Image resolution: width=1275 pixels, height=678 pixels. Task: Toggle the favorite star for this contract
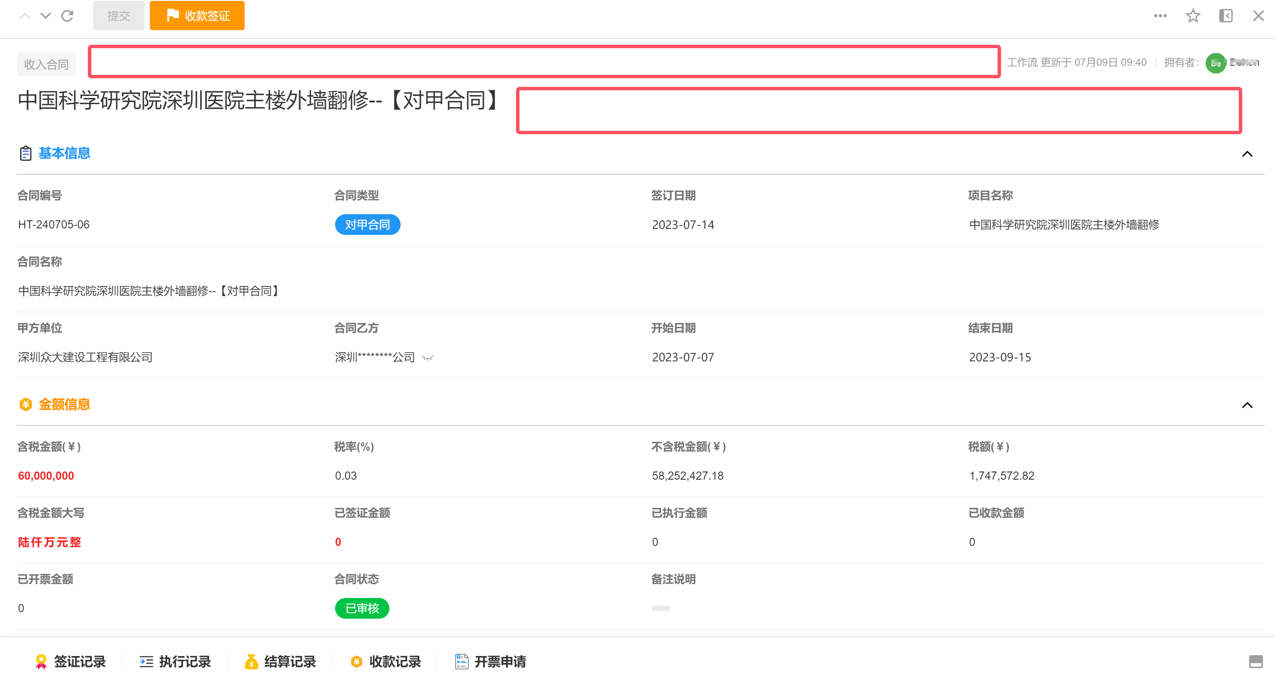tap(1193, 15)
